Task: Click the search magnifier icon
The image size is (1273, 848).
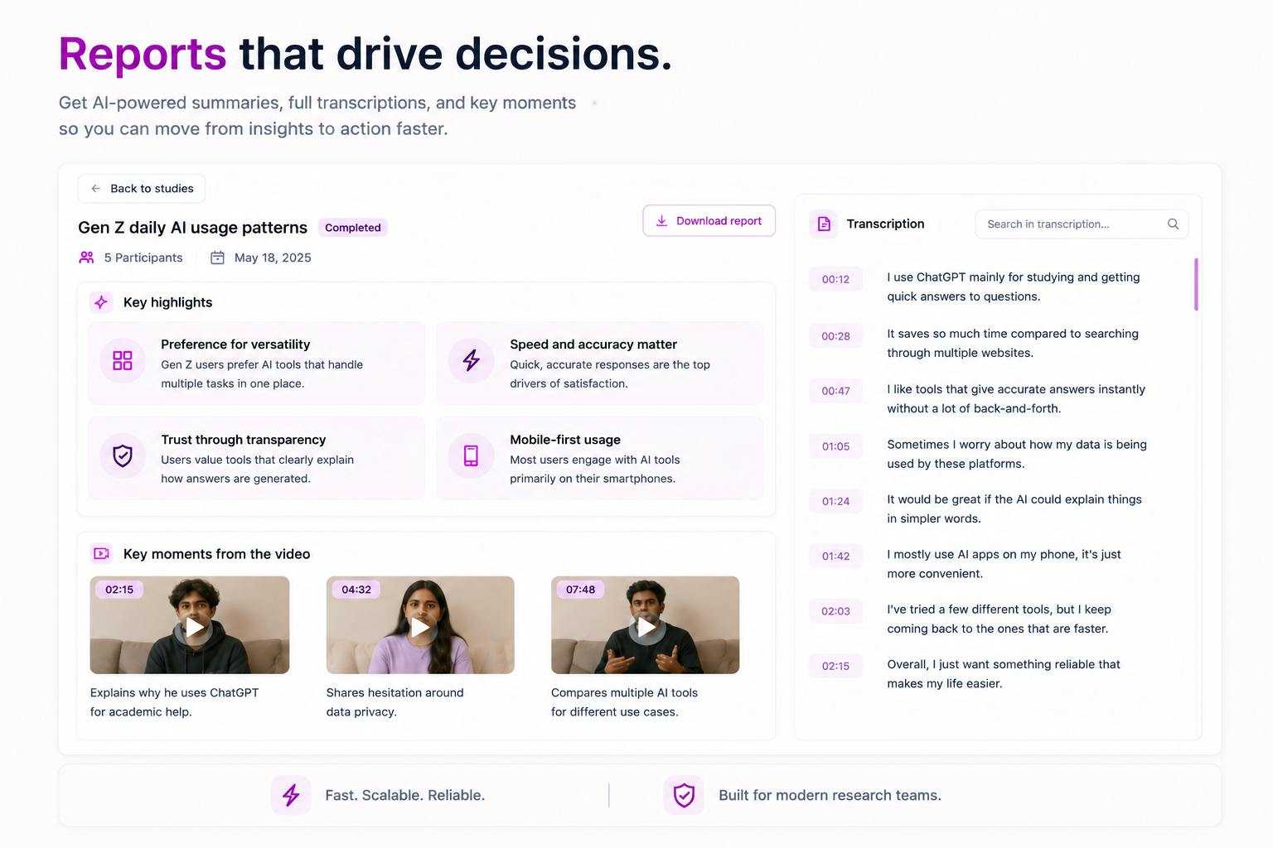Action: tap(1173, 224)
